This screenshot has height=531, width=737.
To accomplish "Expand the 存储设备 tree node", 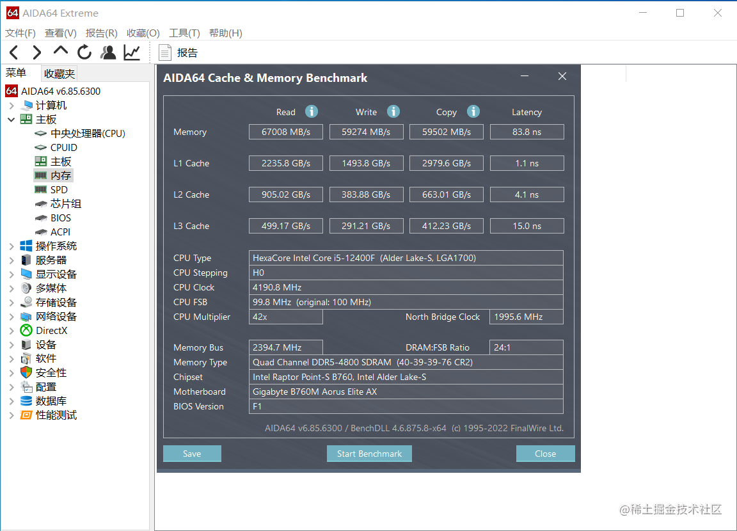I will point(12,303).
